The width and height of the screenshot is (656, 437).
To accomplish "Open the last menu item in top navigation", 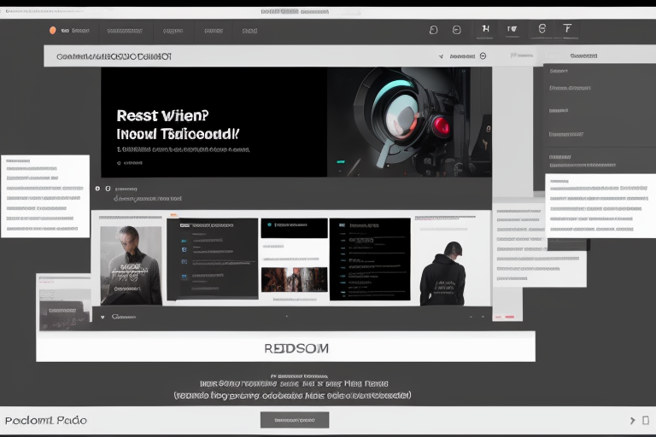I will pos(249,31).
